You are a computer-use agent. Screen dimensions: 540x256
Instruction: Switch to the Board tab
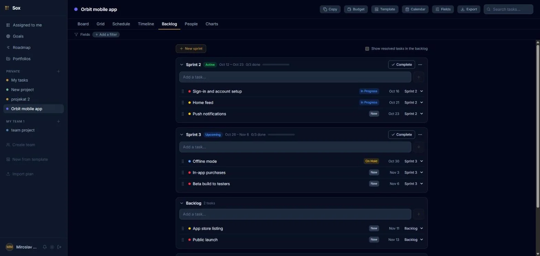coord(83,24)
